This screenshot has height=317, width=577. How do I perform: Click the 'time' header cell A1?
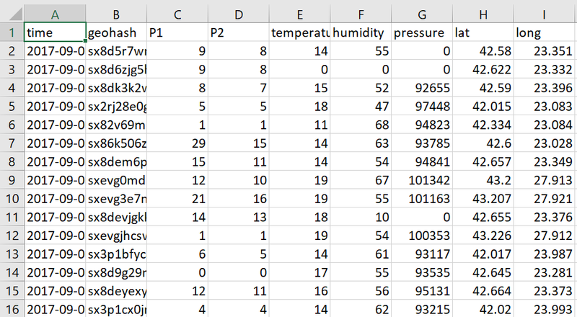[x=55, y=32]
